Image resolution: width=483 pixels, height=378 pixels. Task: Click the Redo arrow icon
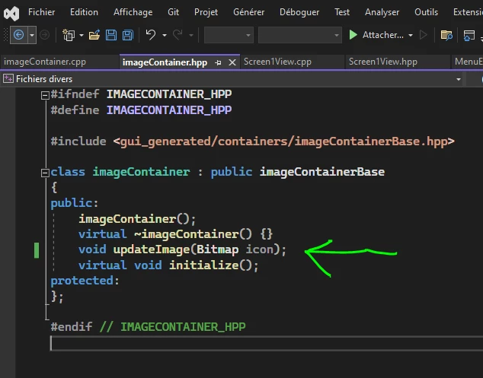178,35
